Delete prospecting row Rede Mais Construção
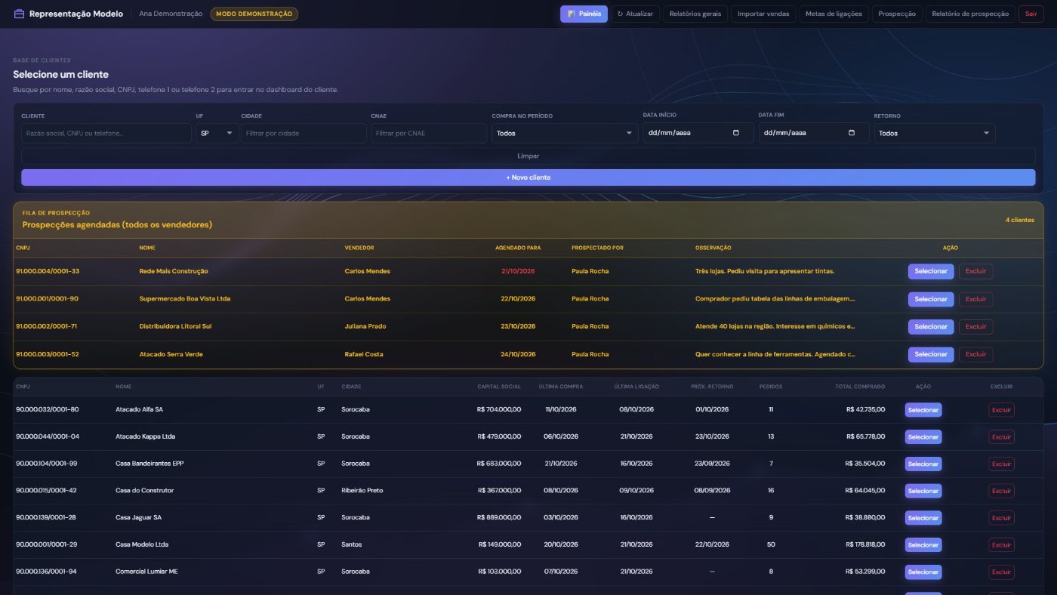 coord(975,271)
